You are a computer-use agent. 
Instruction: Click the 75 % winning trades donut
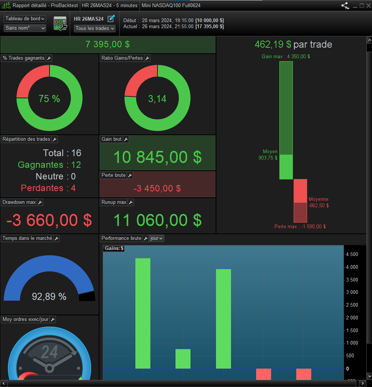49,98
